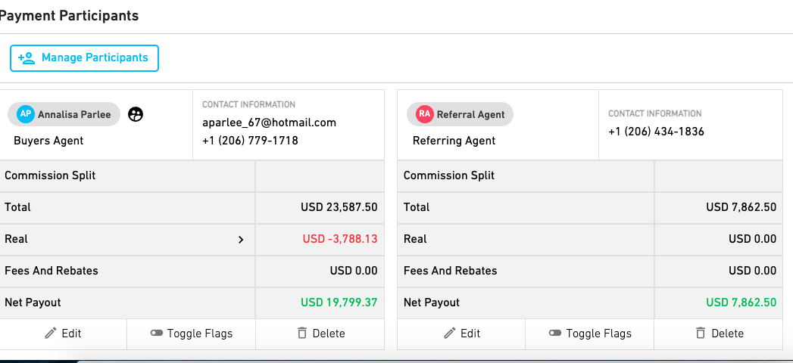Image resolution: width=793 pixels, height=363 pixels.
Task: Open the Referral Agent name chip
Action: (460, 114)
